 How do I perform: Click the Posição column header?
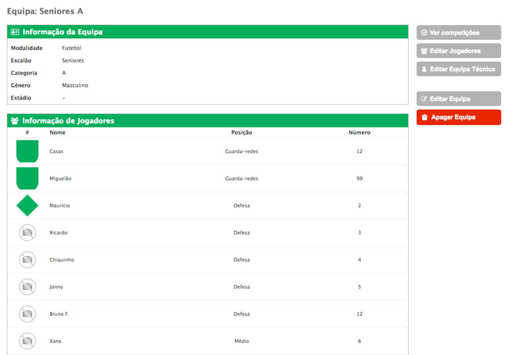pos(242,133)
